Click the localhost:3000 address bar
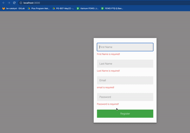190x133 pixels. coord(104,3)
